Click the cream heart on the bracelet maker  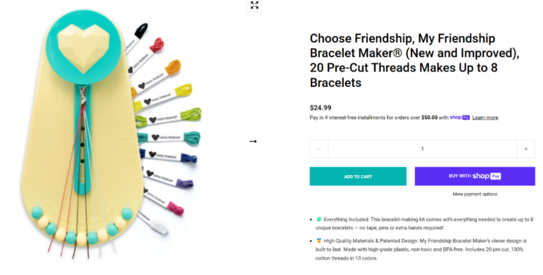point(83,47)
